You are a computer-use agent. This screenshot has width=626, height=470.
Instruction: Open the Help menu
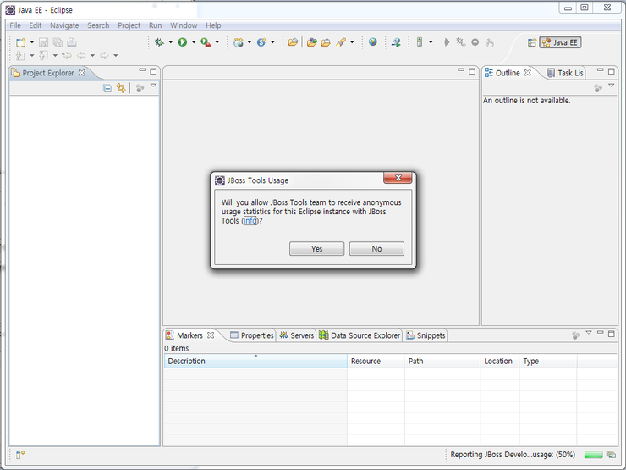coord(213,25)
